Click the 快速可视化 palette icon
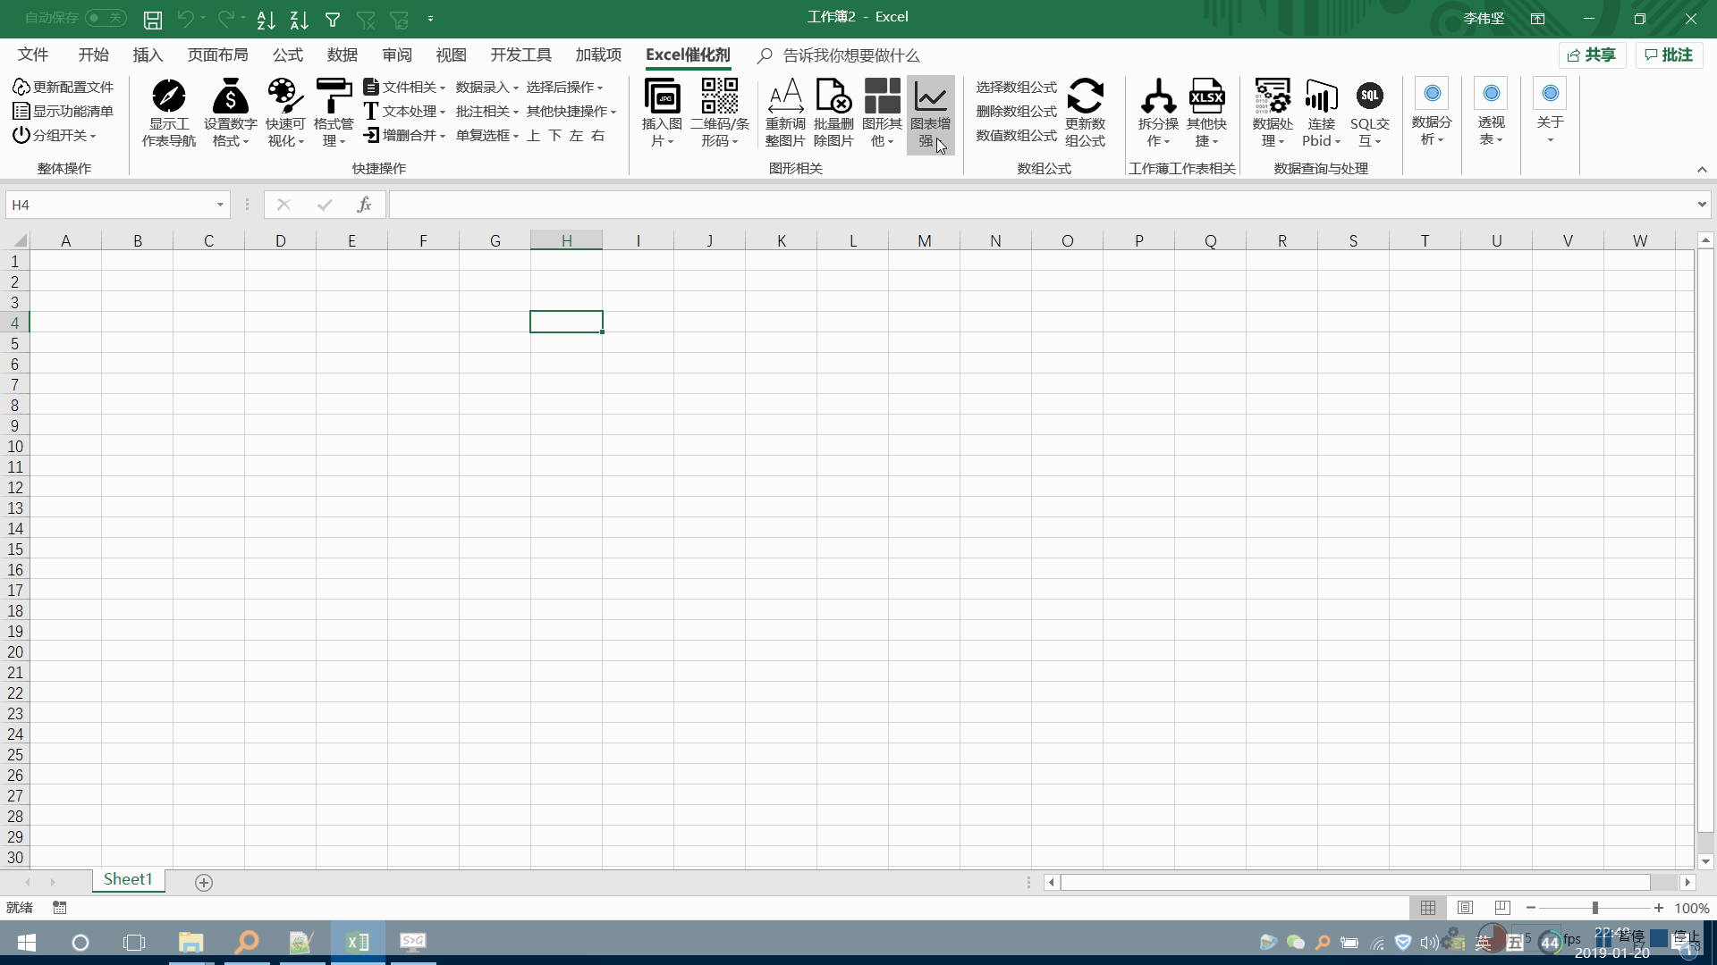The width and height of the screenshot is (1717, 965). point(284,96)
